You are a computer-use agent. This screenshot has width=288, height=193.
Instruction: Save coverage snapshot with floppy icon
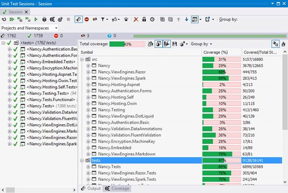click(x=175, y=44)
